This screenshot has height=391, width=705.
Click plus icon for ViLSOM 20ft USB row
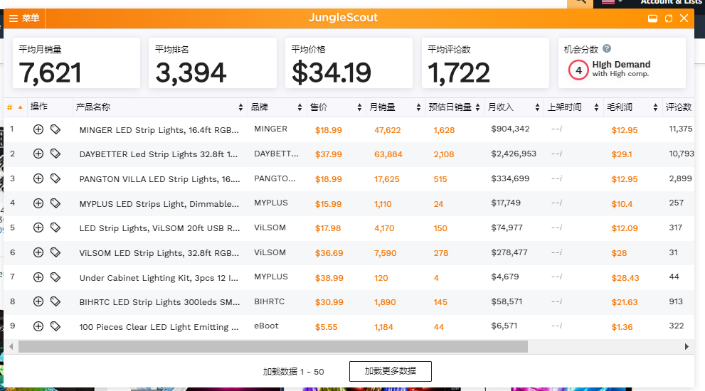click(x=38, y=227)
